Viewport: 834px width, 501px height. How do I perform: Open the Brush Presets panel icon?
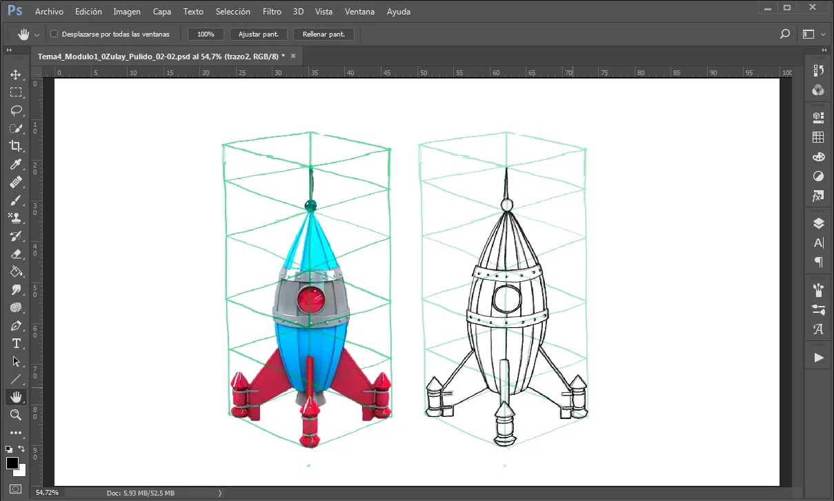click(819, 289)
